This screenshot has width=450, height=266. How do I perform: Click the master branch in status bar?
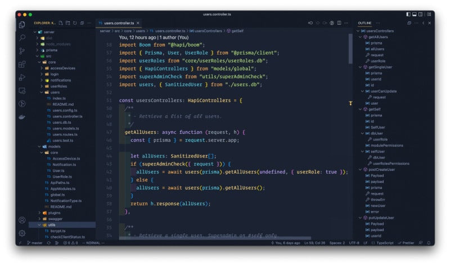pyautogui.click(x=35, y=243)
